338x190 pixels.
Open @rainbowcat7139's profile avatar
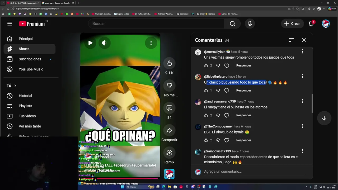tap(198, 152)
